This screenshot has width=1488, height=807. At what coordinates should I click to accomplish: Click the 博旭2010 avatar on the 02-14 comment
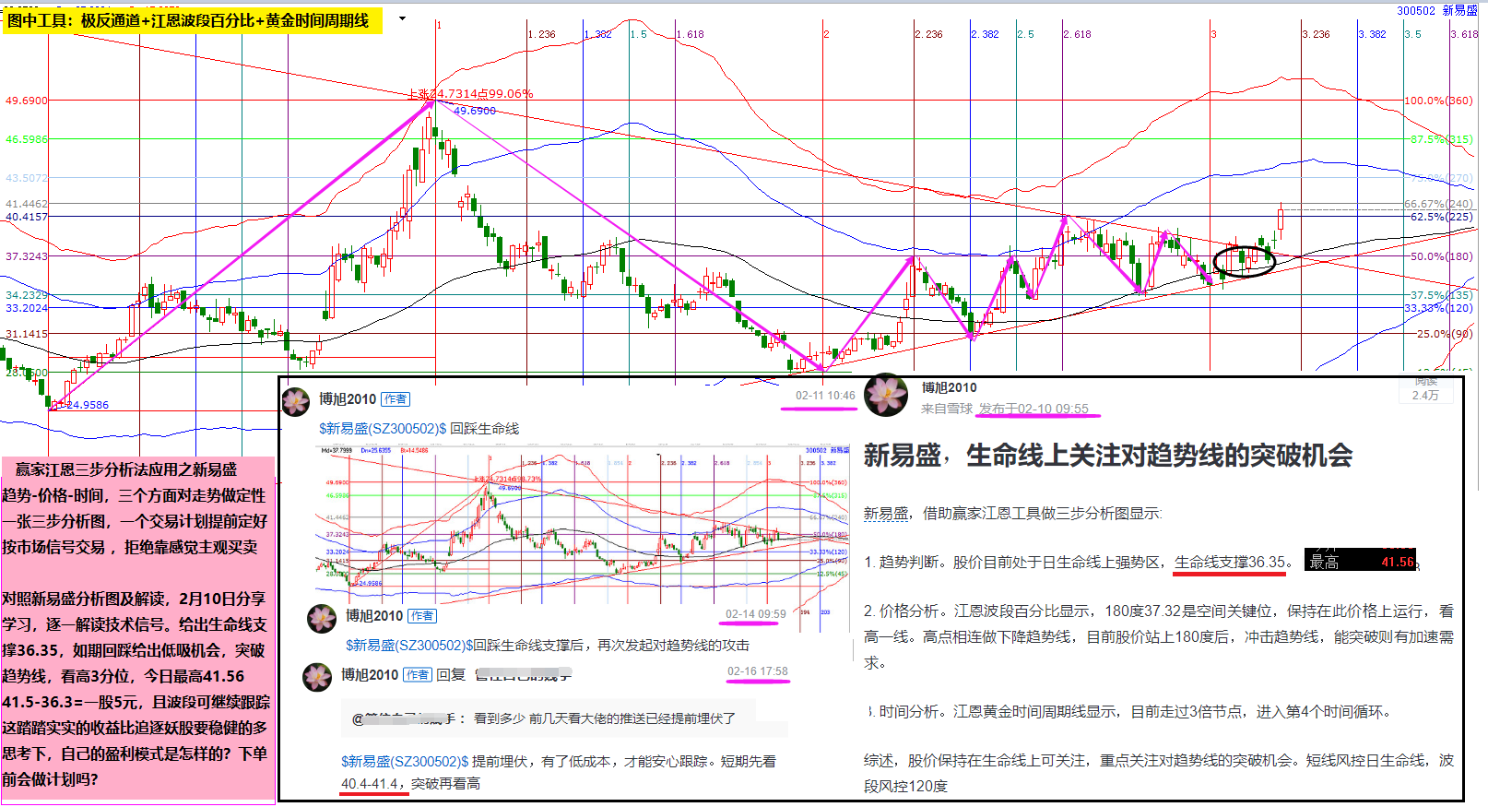click(x=322, y=618)
